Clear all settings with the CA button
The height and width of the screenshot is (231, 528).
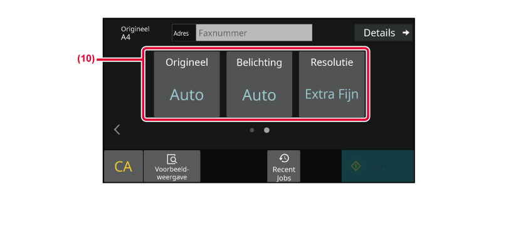coord(124,166)
